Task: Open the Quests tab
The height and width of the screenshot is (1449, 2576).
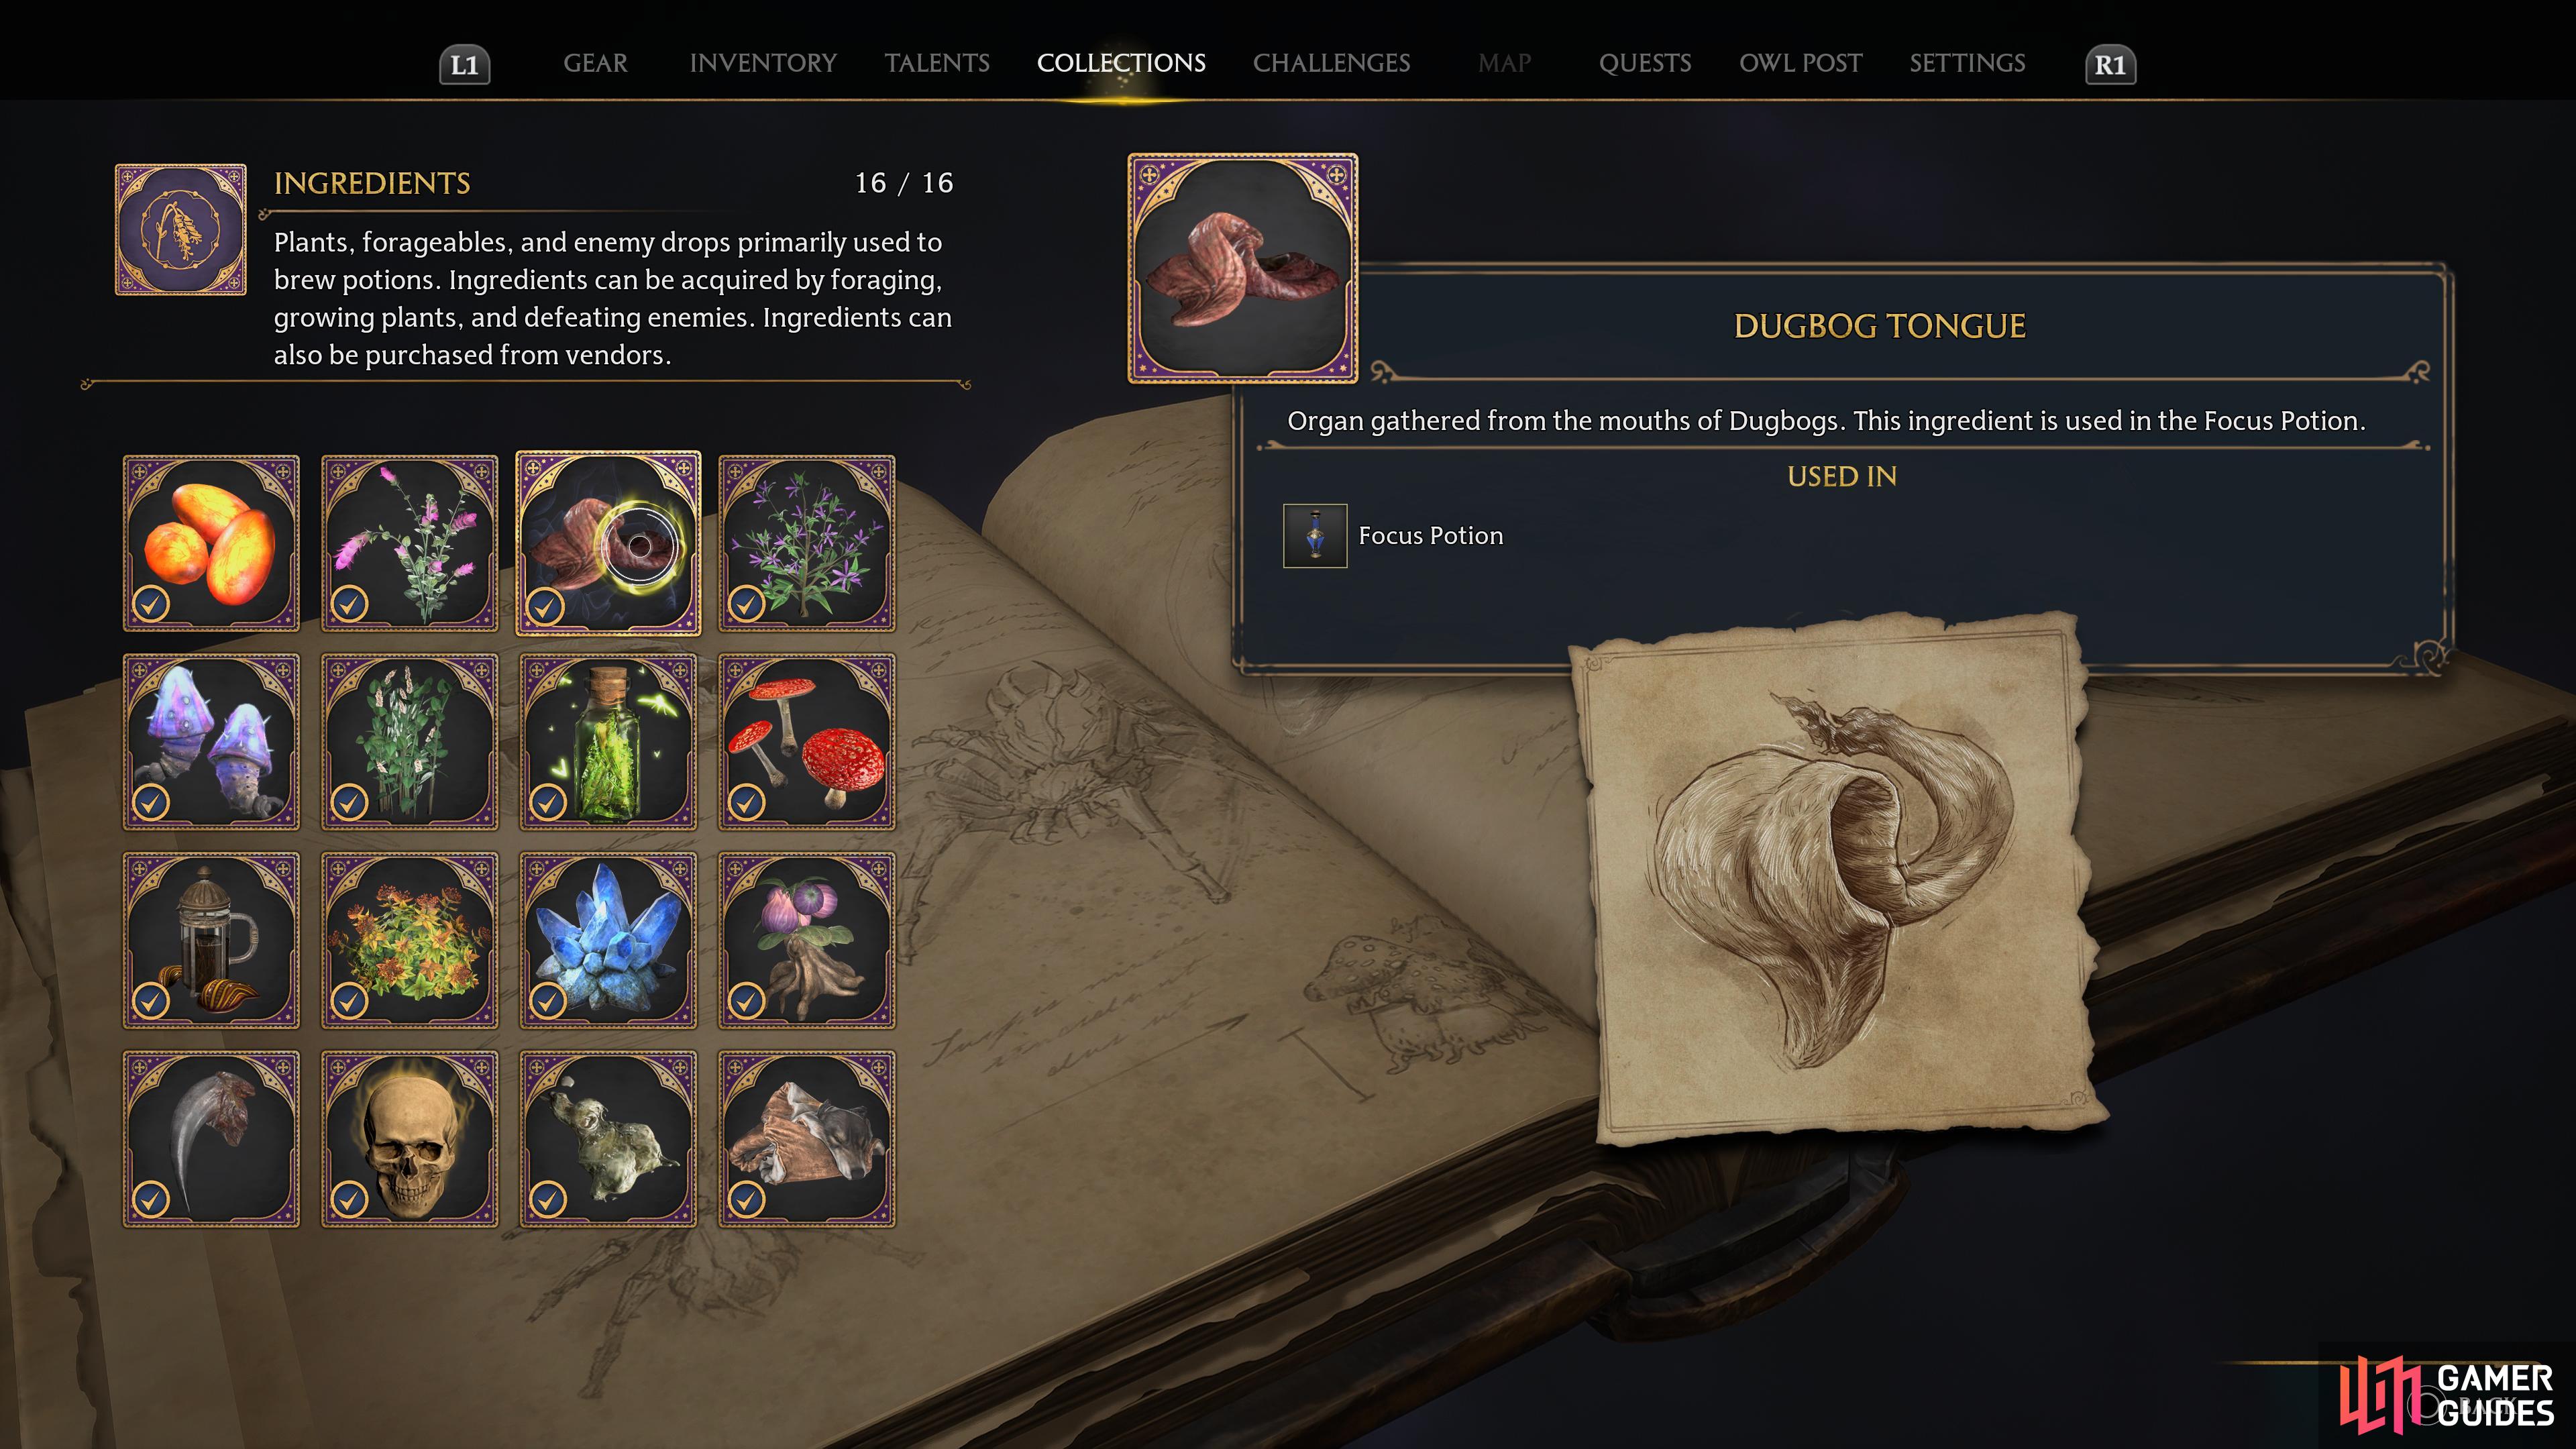Action: tap(1645, 63)
